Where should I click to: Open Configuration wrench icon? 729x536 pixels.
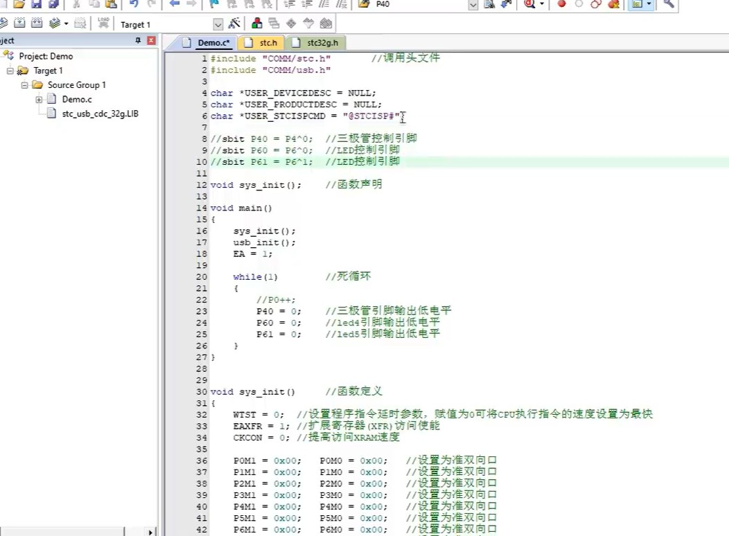coord(669,4)
